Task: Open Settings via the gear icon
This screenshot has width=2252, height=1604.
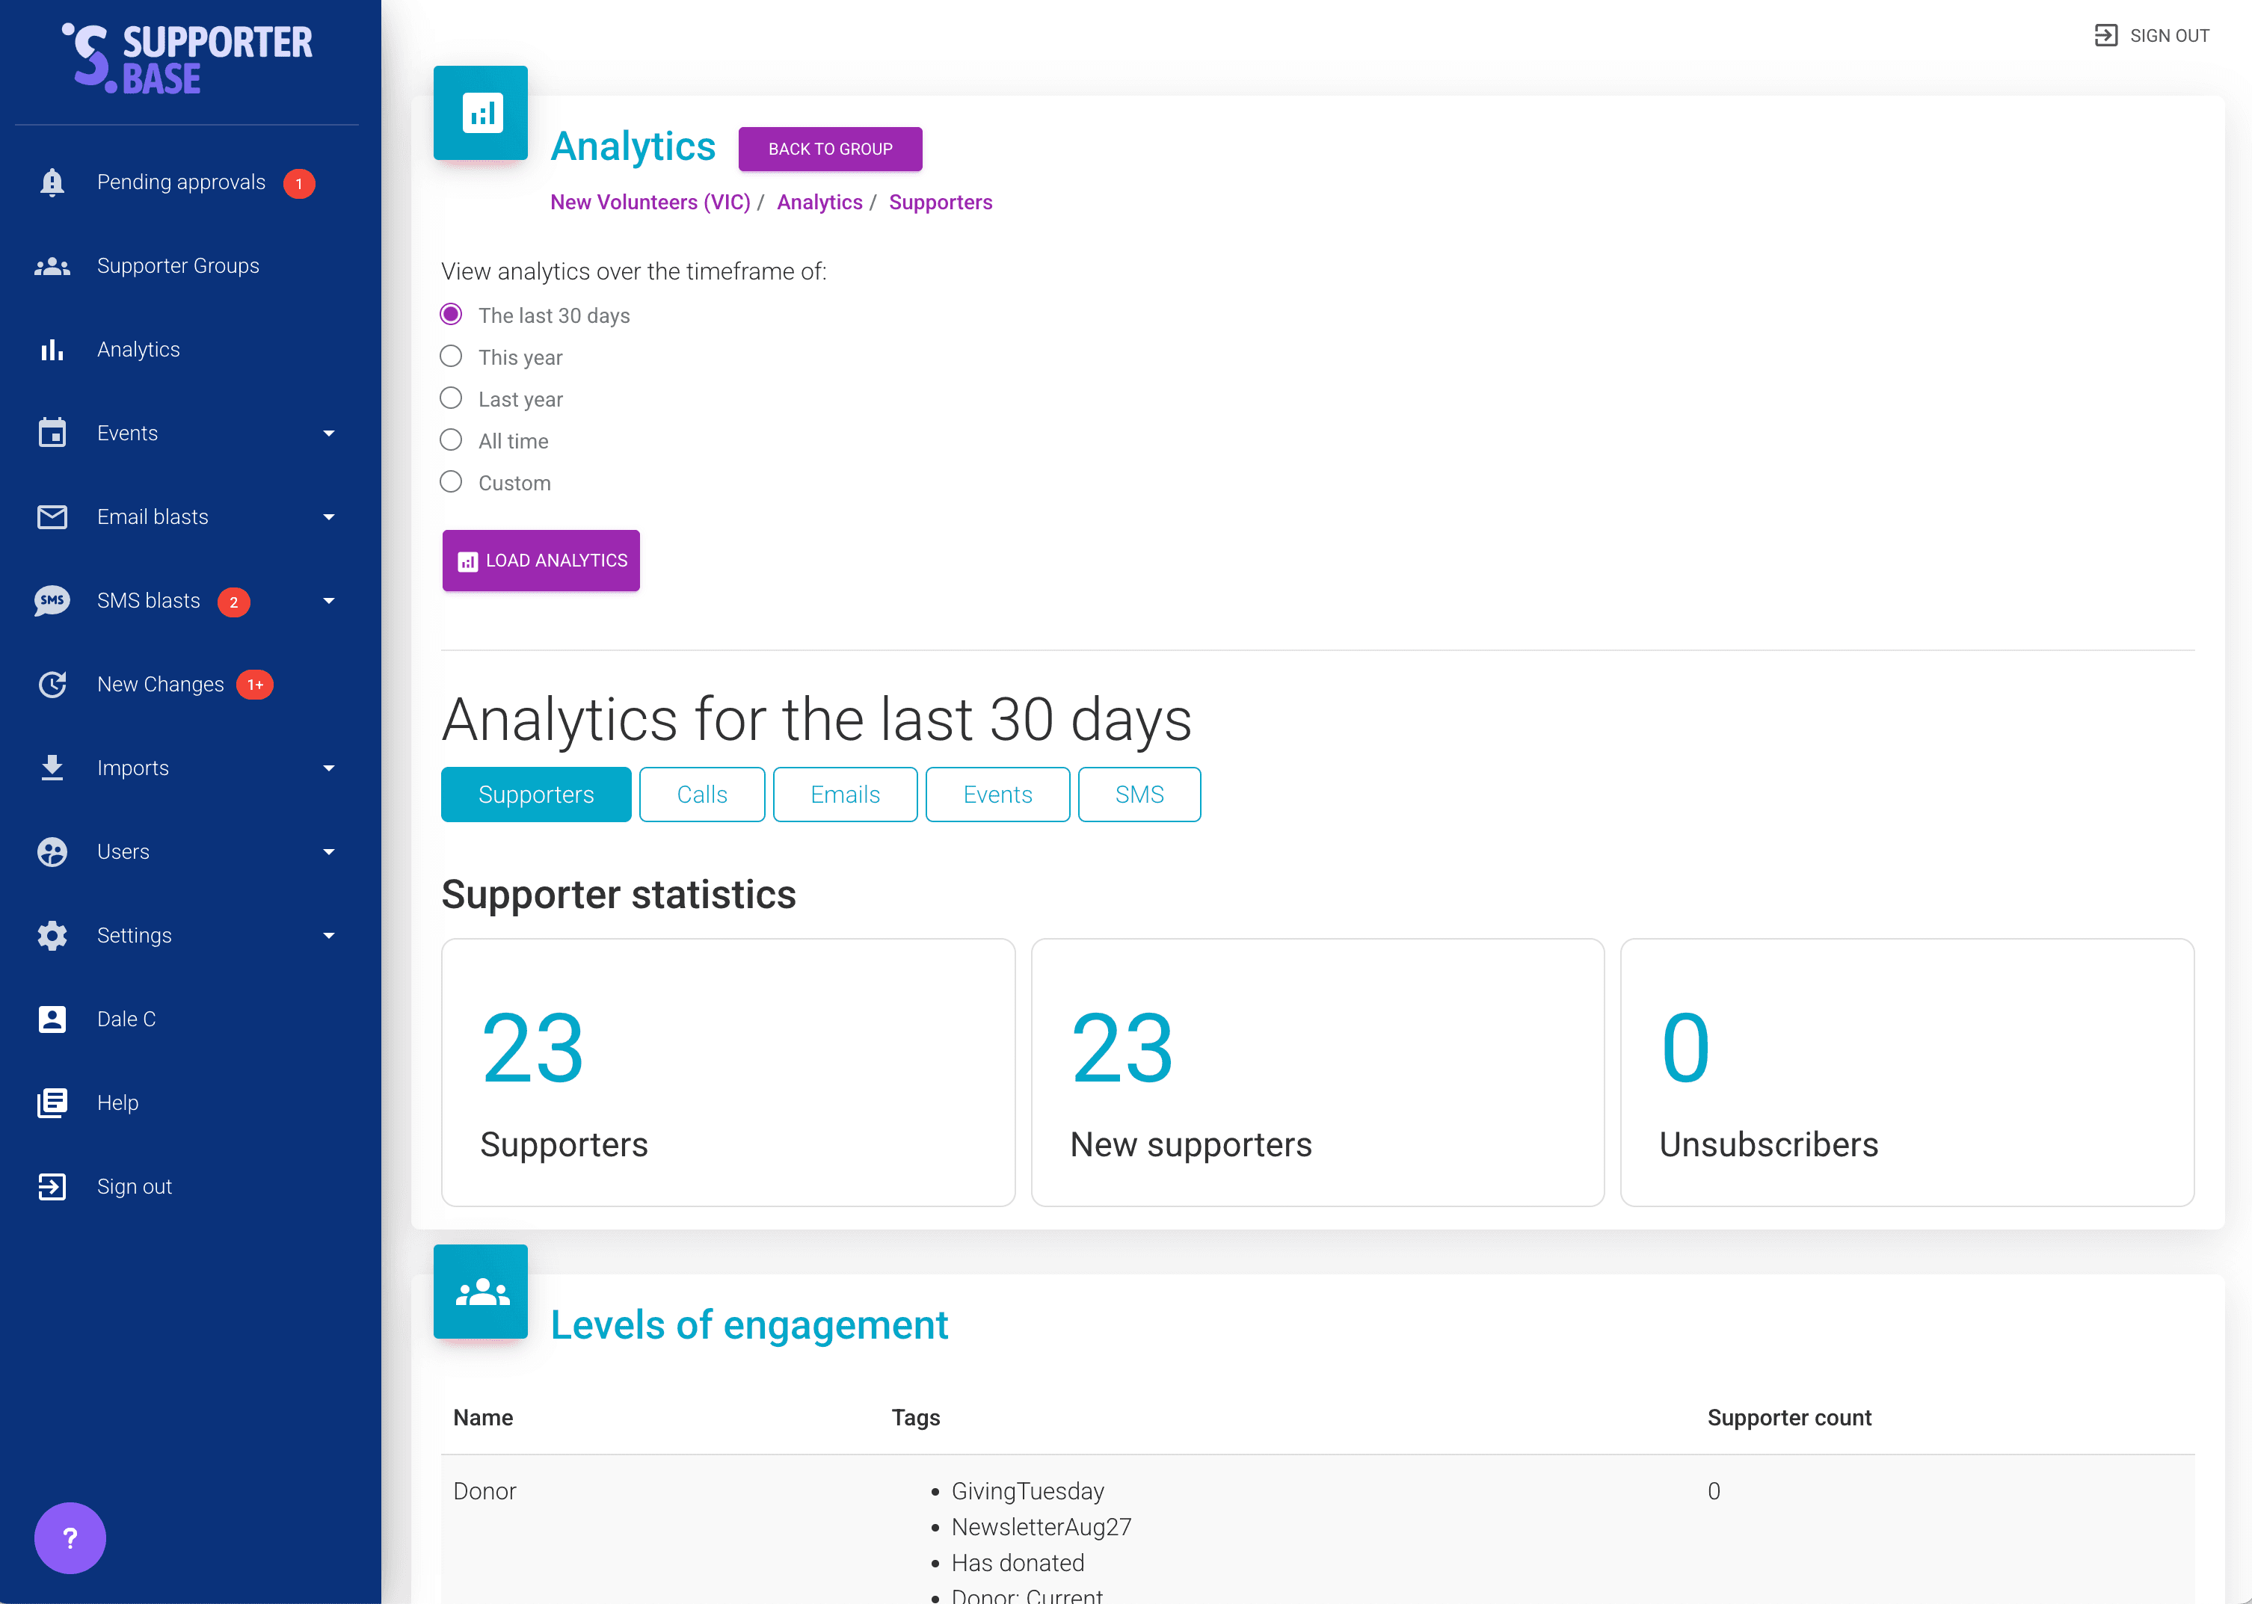Action: (x=52, y=934)
